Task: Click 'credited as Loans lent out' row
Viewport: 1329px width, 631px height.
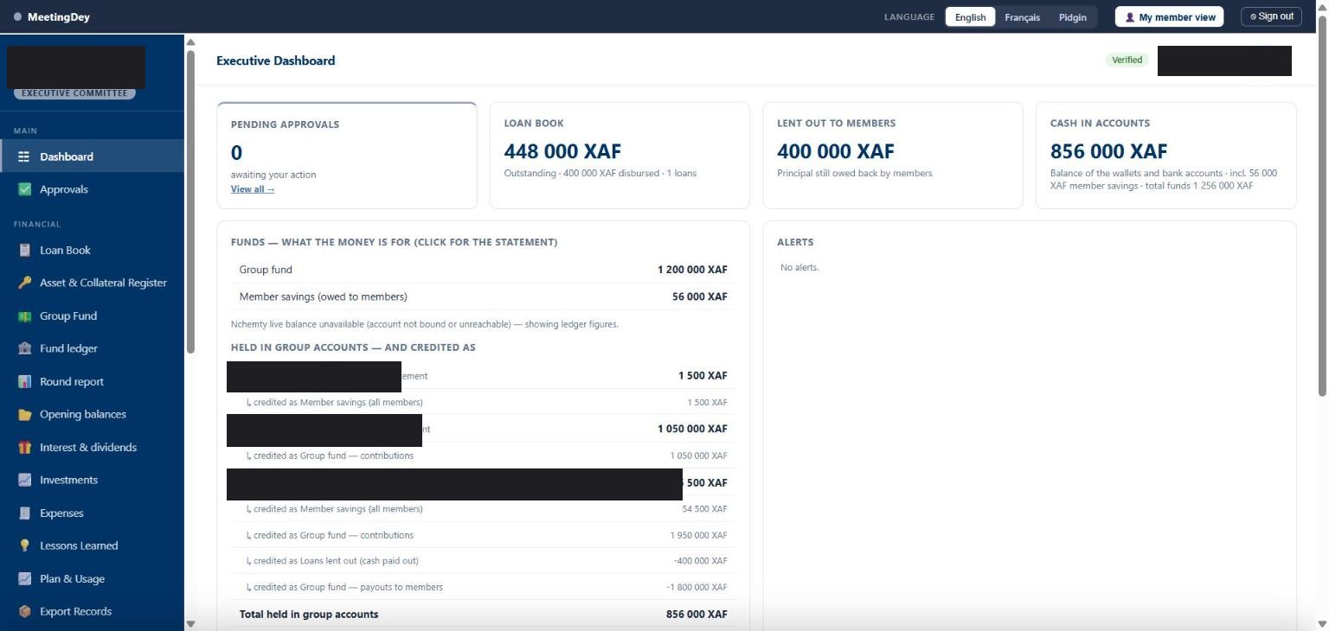Action: click(x=483, y=561)
